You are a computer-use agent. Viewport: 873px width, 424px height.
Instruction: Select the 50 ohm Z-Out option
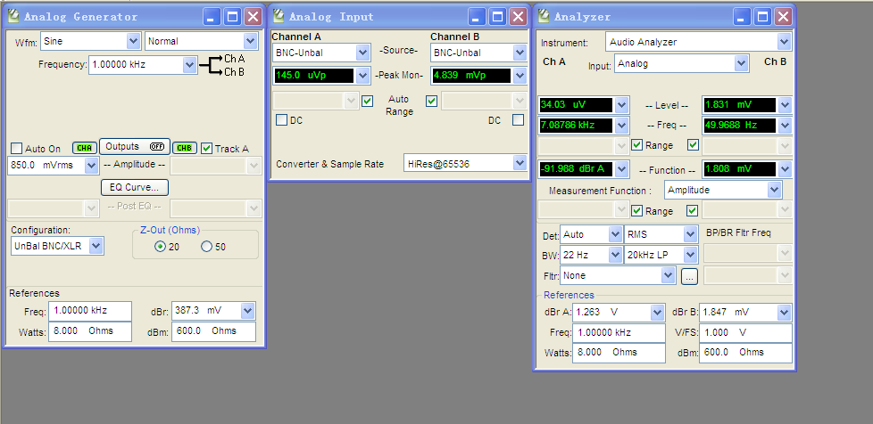tap(206, 247)
